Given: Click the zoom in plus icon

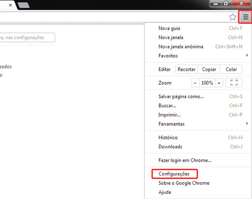Looking at the screenshot, I should (x=219, y=83).
